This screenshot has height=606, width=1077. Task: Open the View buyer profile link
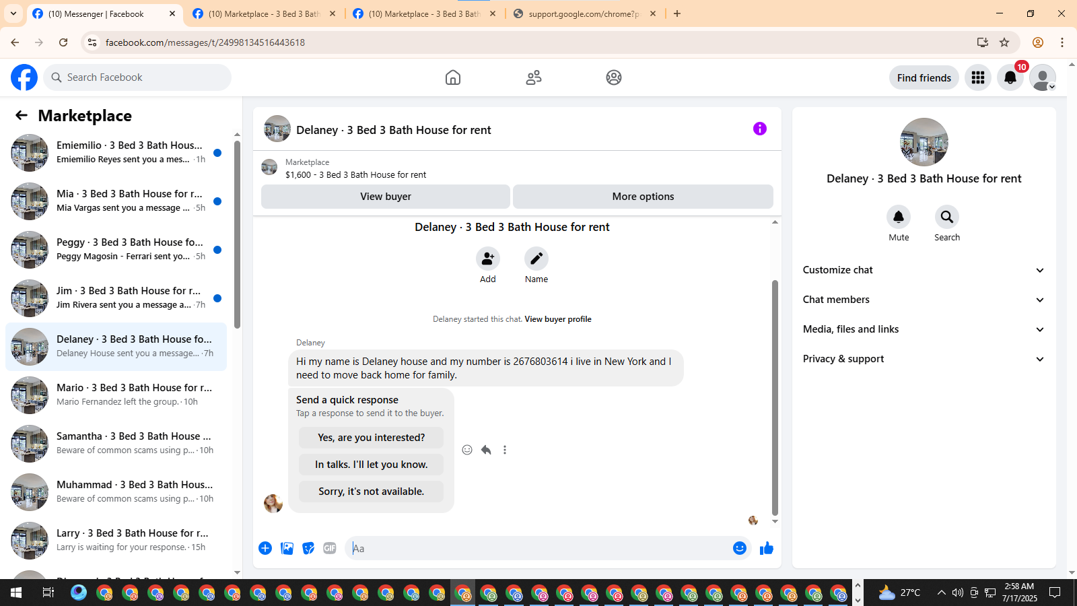558,319
